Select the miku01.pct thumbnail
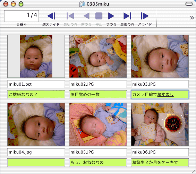196x174 pixels. coord(36,56)
